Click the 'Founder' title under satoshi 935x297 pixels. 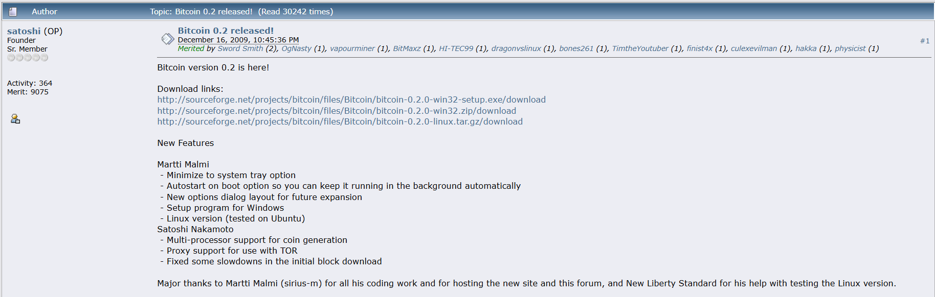21,40
